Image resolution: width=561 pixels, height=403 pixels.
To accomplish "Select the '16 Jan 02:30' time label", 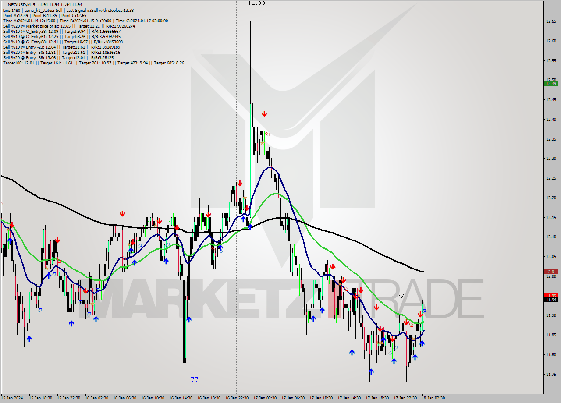I will (x=96, y=398).
